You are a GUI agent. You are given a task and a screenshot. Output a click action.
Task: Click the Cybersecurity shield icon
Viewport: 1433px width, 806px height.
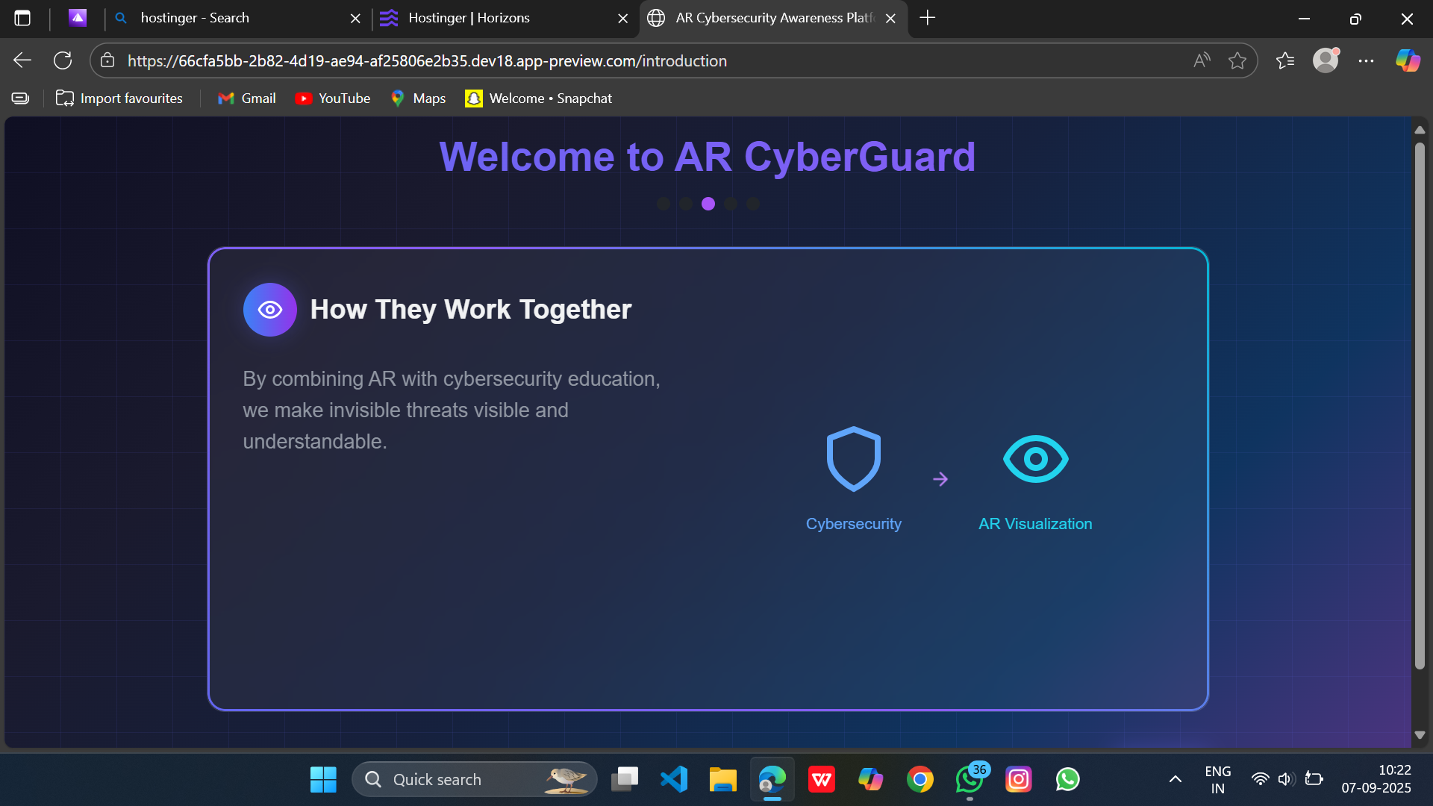(x=853, y=459)
